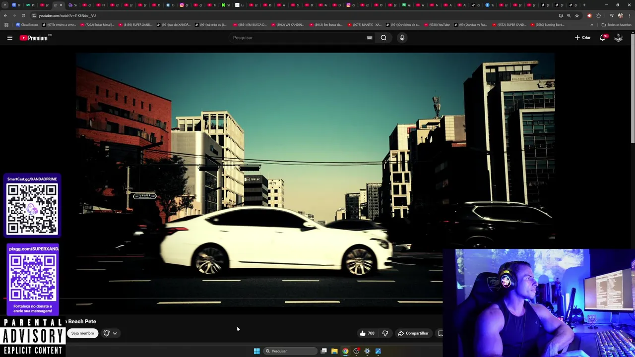This screenshot has height=357, width=635.
Task: Go forward in browser history
Action: (14, 15)
